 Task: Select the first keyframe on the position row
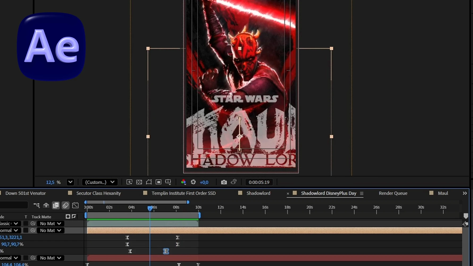(127, 237)
